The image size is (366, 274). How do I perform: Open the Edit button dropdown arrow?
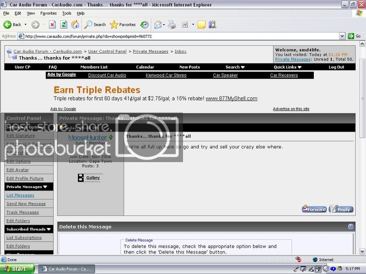193,25
